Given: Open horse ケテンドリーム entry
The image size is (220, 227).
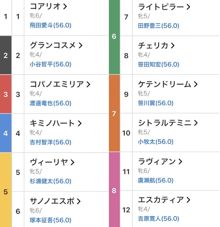Looking at the screenshot, I should click(164, 84).
